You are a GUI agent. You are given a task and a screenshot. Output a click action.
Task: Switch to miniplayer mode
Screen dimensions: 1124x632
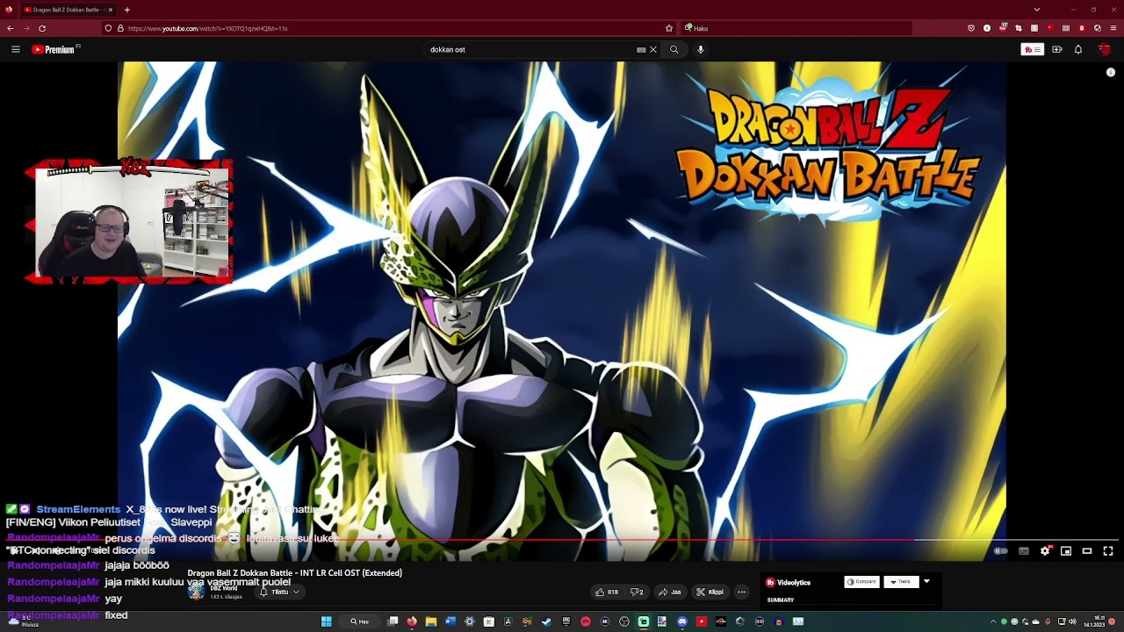tap(1066, 551)
